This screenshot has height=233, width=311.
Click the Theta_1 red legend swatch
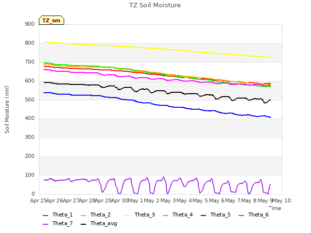click(x=45, y=216)
